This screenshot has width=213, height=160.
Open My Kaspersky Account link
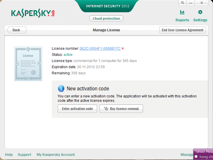56,154
